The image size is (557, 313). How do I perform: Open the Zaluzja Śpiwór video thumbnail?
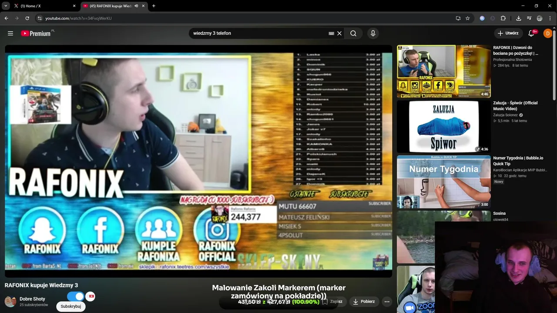point(443,127)
